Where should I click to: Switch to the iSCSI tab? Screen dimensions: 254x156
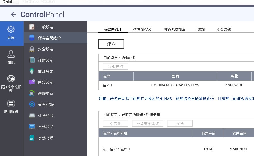coord(201,29)
